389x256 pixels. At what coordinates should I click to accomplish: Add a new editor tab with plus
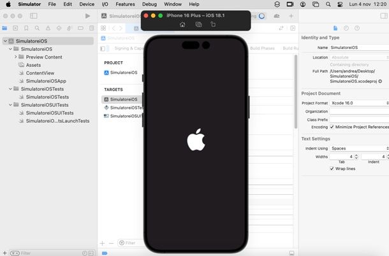pyautogui.click(x=291, y=16)
